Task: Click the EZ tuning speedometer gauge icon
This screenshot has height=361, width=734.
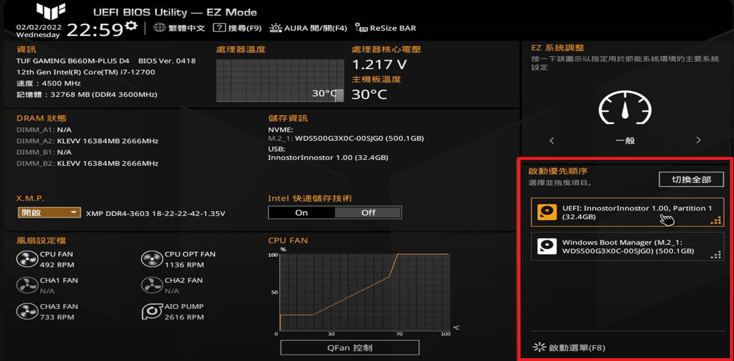Action: click(625, 107)
